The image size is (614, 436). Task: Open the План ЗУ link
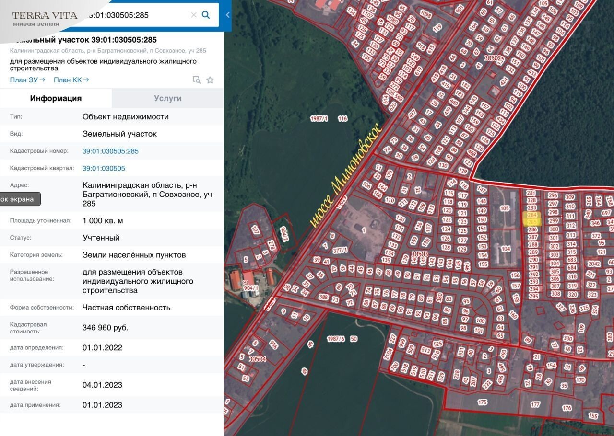27,80
